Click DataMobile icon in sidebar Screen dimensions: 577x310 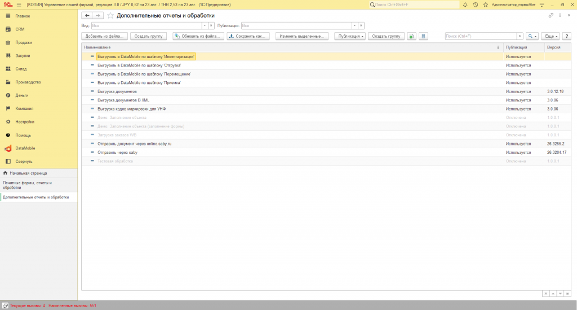[8, 148]
